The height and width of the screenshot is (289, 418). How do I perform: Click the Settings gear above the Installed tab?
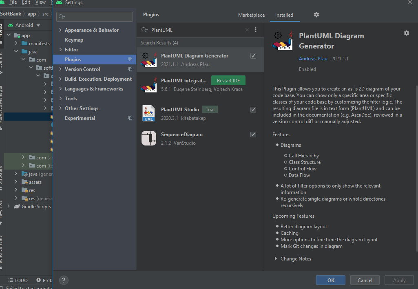point(316,15)
